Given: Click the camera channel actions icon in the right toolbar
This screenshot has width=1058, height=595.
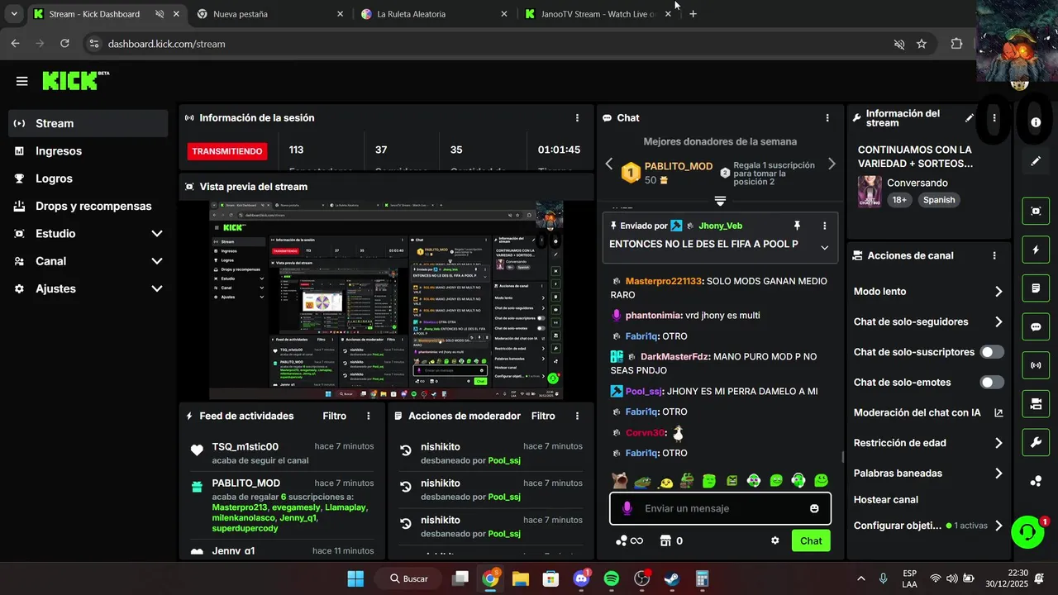Looking at the screenshot, I should click(x=1036, y=404).
